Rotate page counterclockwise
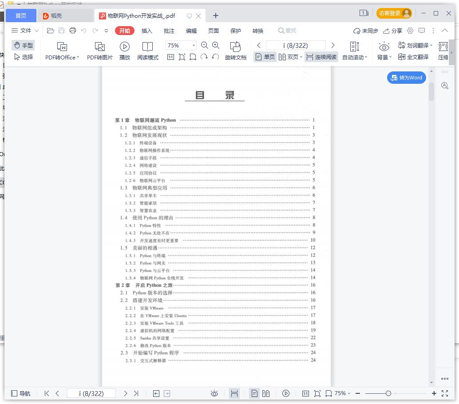The width and height of the screenshot is (459, 404). pos(215,57)
